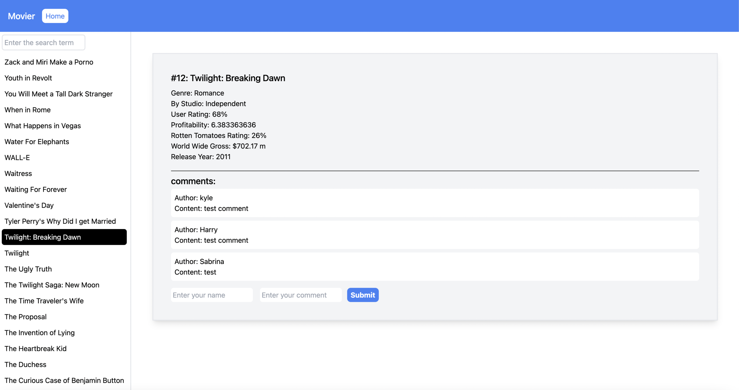Click the Enter your name field
The image size is (739, 390).
click(212, 295)
